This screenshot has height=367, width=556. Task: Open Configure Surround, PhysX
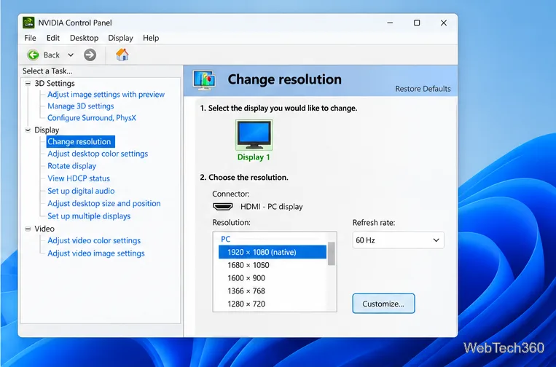point(92,118)
